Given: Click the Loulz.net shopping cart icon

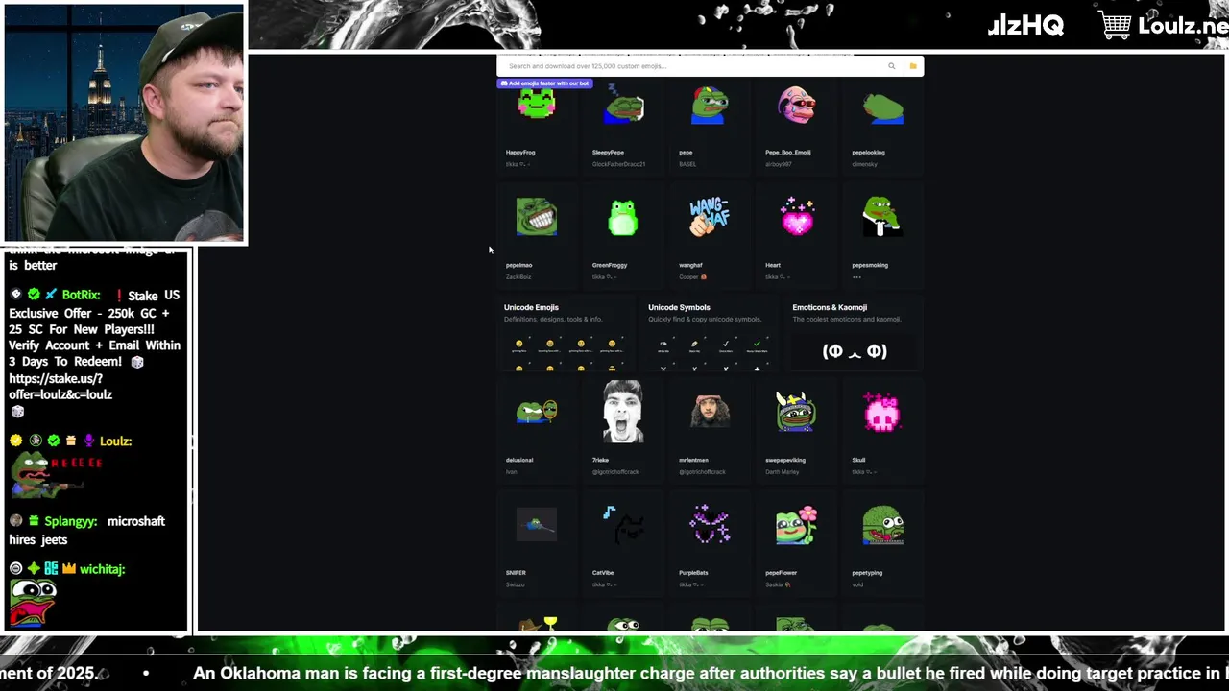Looking at the screenshot, I should 1115,26.
